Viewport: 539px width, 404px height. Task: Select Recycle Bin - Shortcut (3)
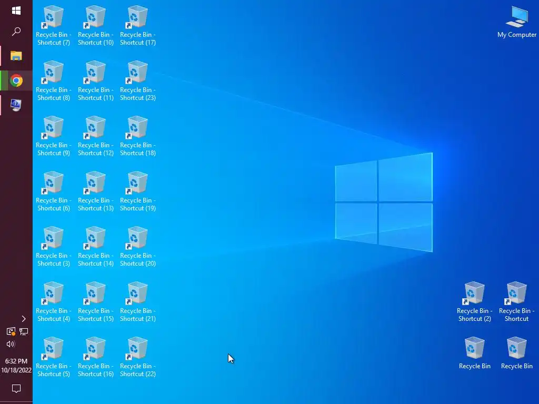tap(54, 247)
